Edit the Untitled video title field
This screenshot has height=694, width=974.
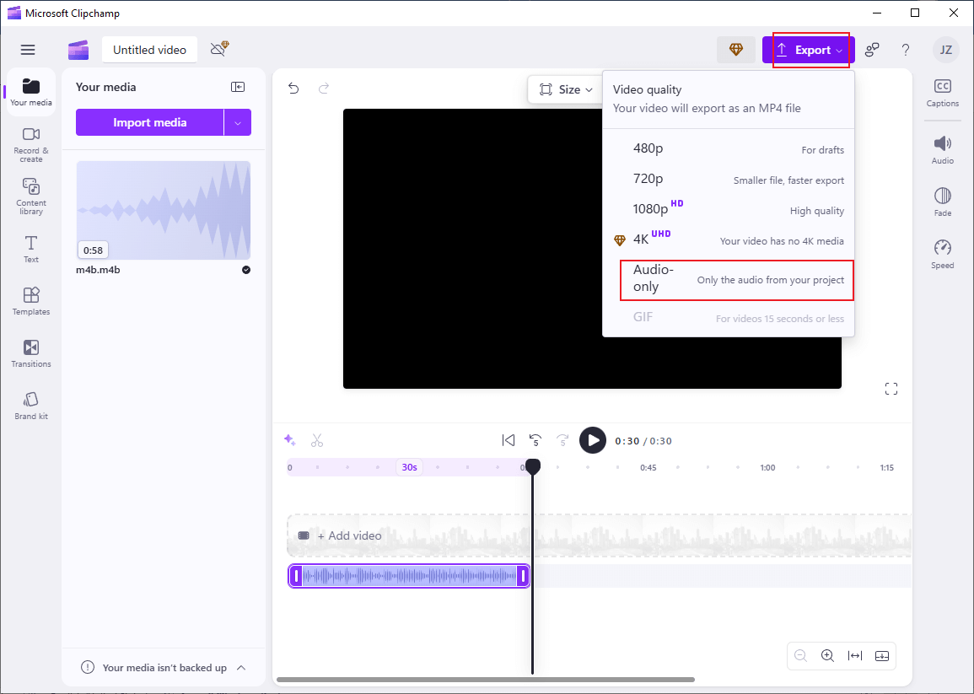pos(150,50)
